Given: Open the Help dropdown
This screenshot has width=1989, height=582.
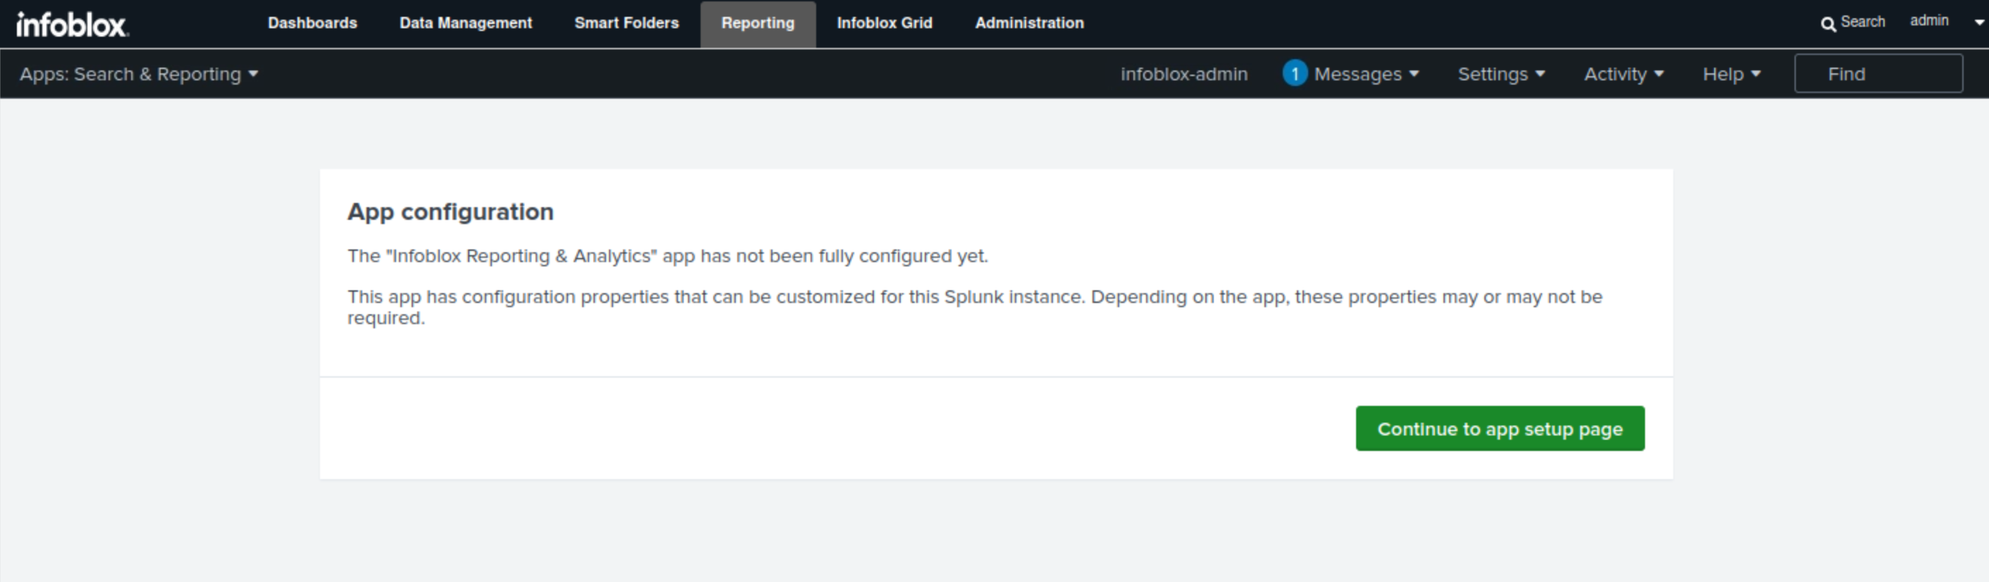Looking at the screenshot, I should coord(1731,74).
